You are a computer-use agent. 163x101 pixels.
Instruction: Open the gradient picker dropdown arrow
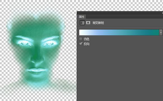161,32
